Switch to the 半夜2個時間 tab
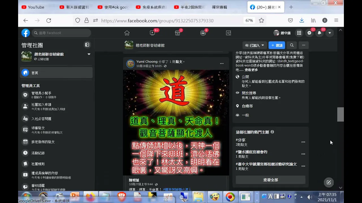Image resolution: width=362 pixels, height=203 pixels. 189,7
